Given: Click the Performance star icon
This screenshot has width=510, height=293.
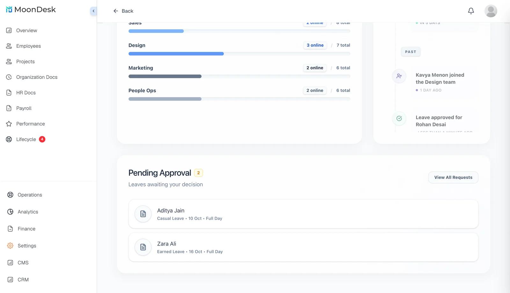Looking at the screenshot, I should [x=9, y=124].
